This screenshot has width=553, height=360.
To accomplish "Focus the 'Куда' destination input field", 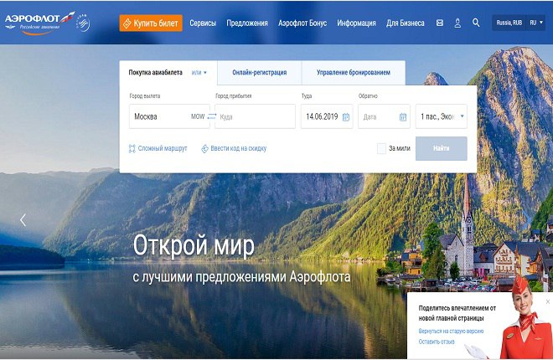I will click(x=255, y=116).
